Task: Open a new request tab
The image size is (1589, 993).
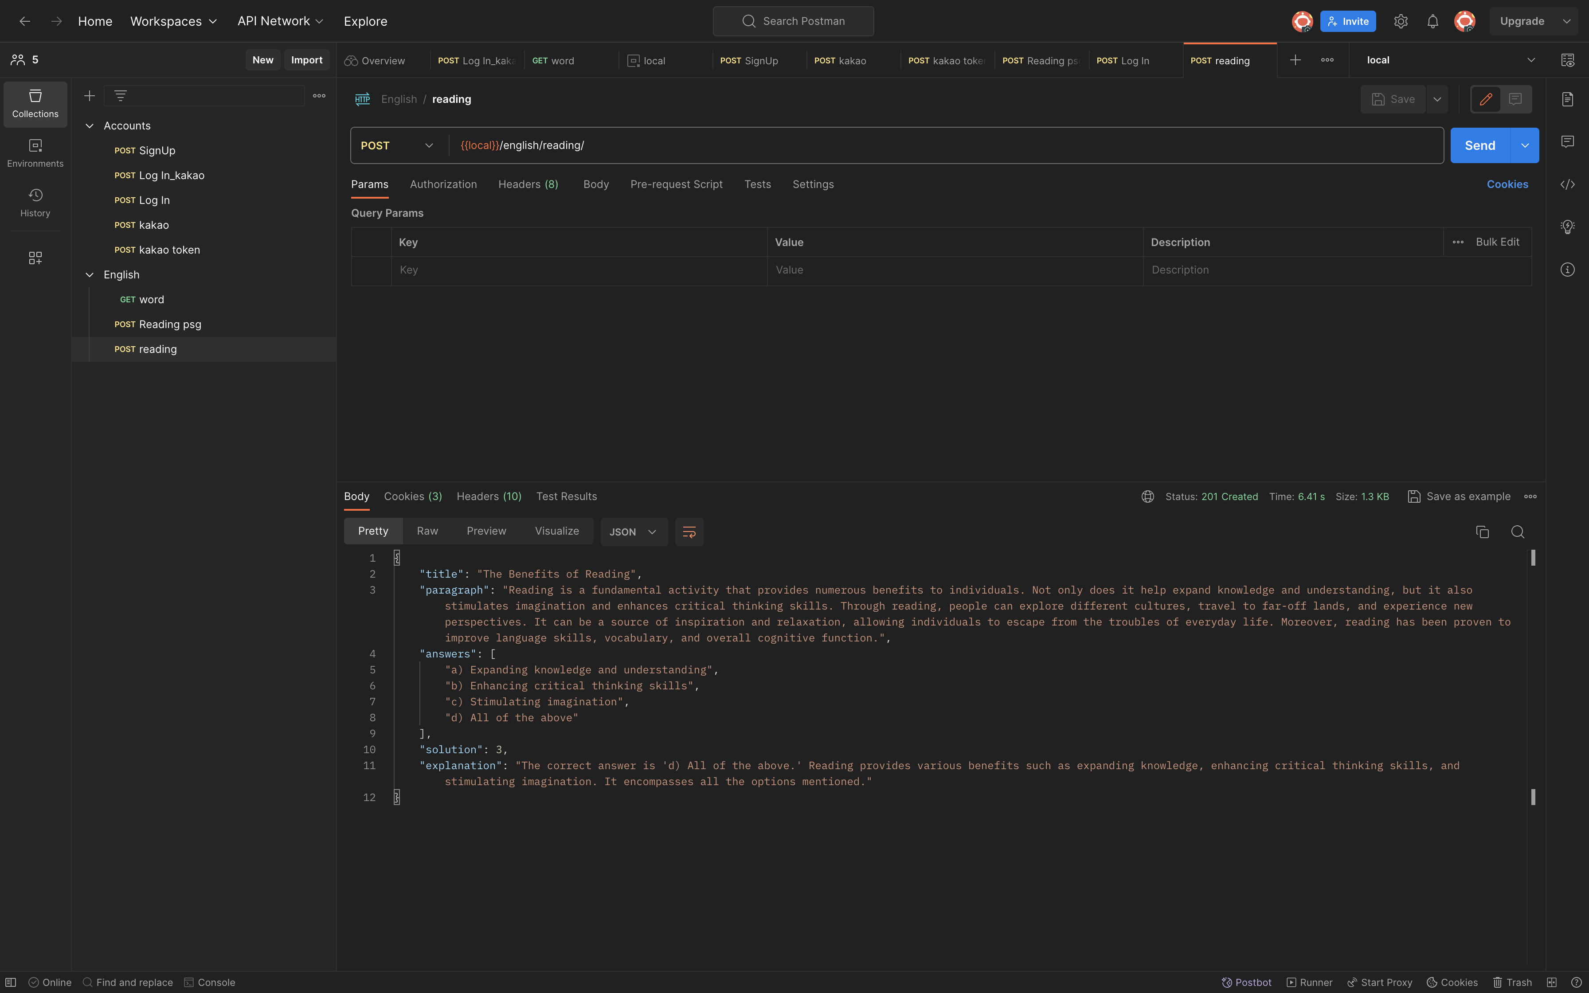Action: tap(1295, 60)
